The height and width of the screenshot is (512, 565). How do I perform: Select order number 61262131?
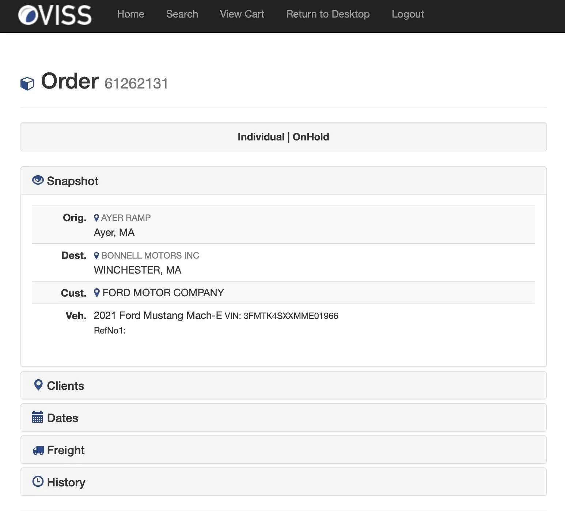(136, 83)
